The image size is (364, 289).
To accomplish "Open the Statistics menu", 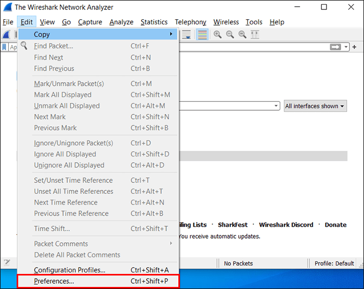I will click(x=154, y=22).
